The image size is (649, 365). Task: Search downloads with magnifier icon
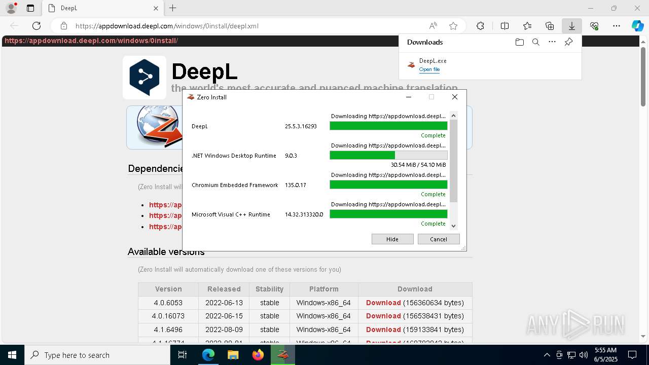coord(535,42)
